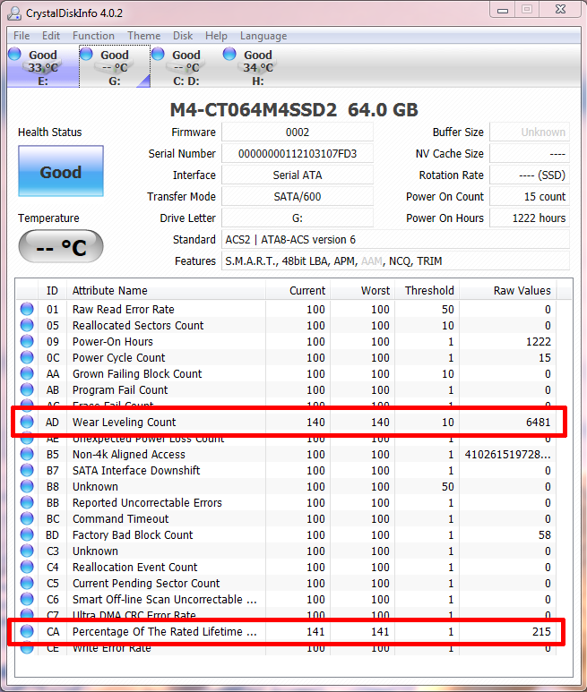Select Reallocated Sectors Count attribute name

(138, 326)
